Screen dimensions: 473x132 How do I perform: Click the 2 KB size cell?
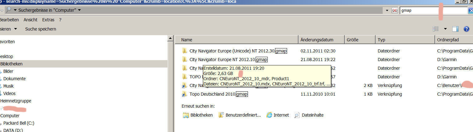(x=368, y=85)
